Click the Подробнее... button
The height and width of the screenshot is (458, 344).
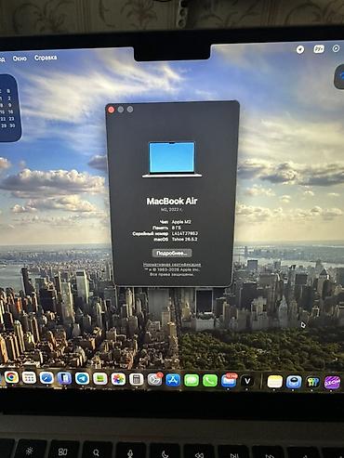point(172,253)
